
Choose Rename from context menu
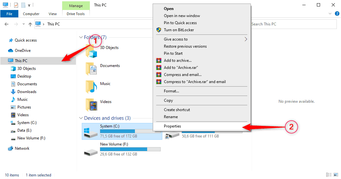[x=171, y=117]
